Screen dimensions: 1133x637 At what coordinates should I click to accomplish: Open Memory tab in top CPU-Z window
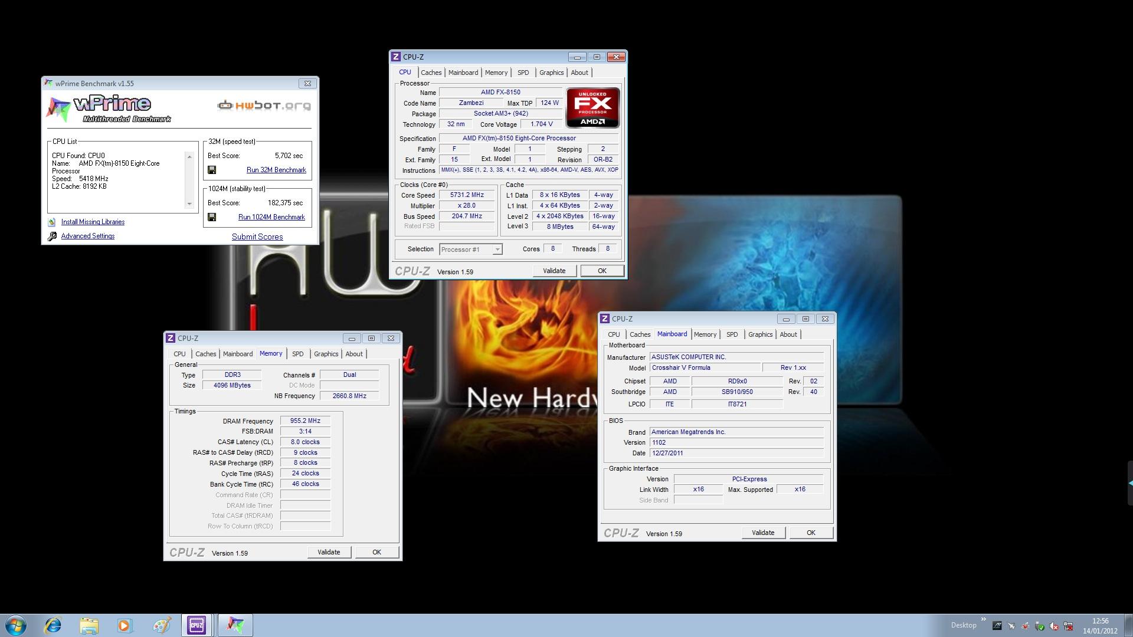pos(496,73)
